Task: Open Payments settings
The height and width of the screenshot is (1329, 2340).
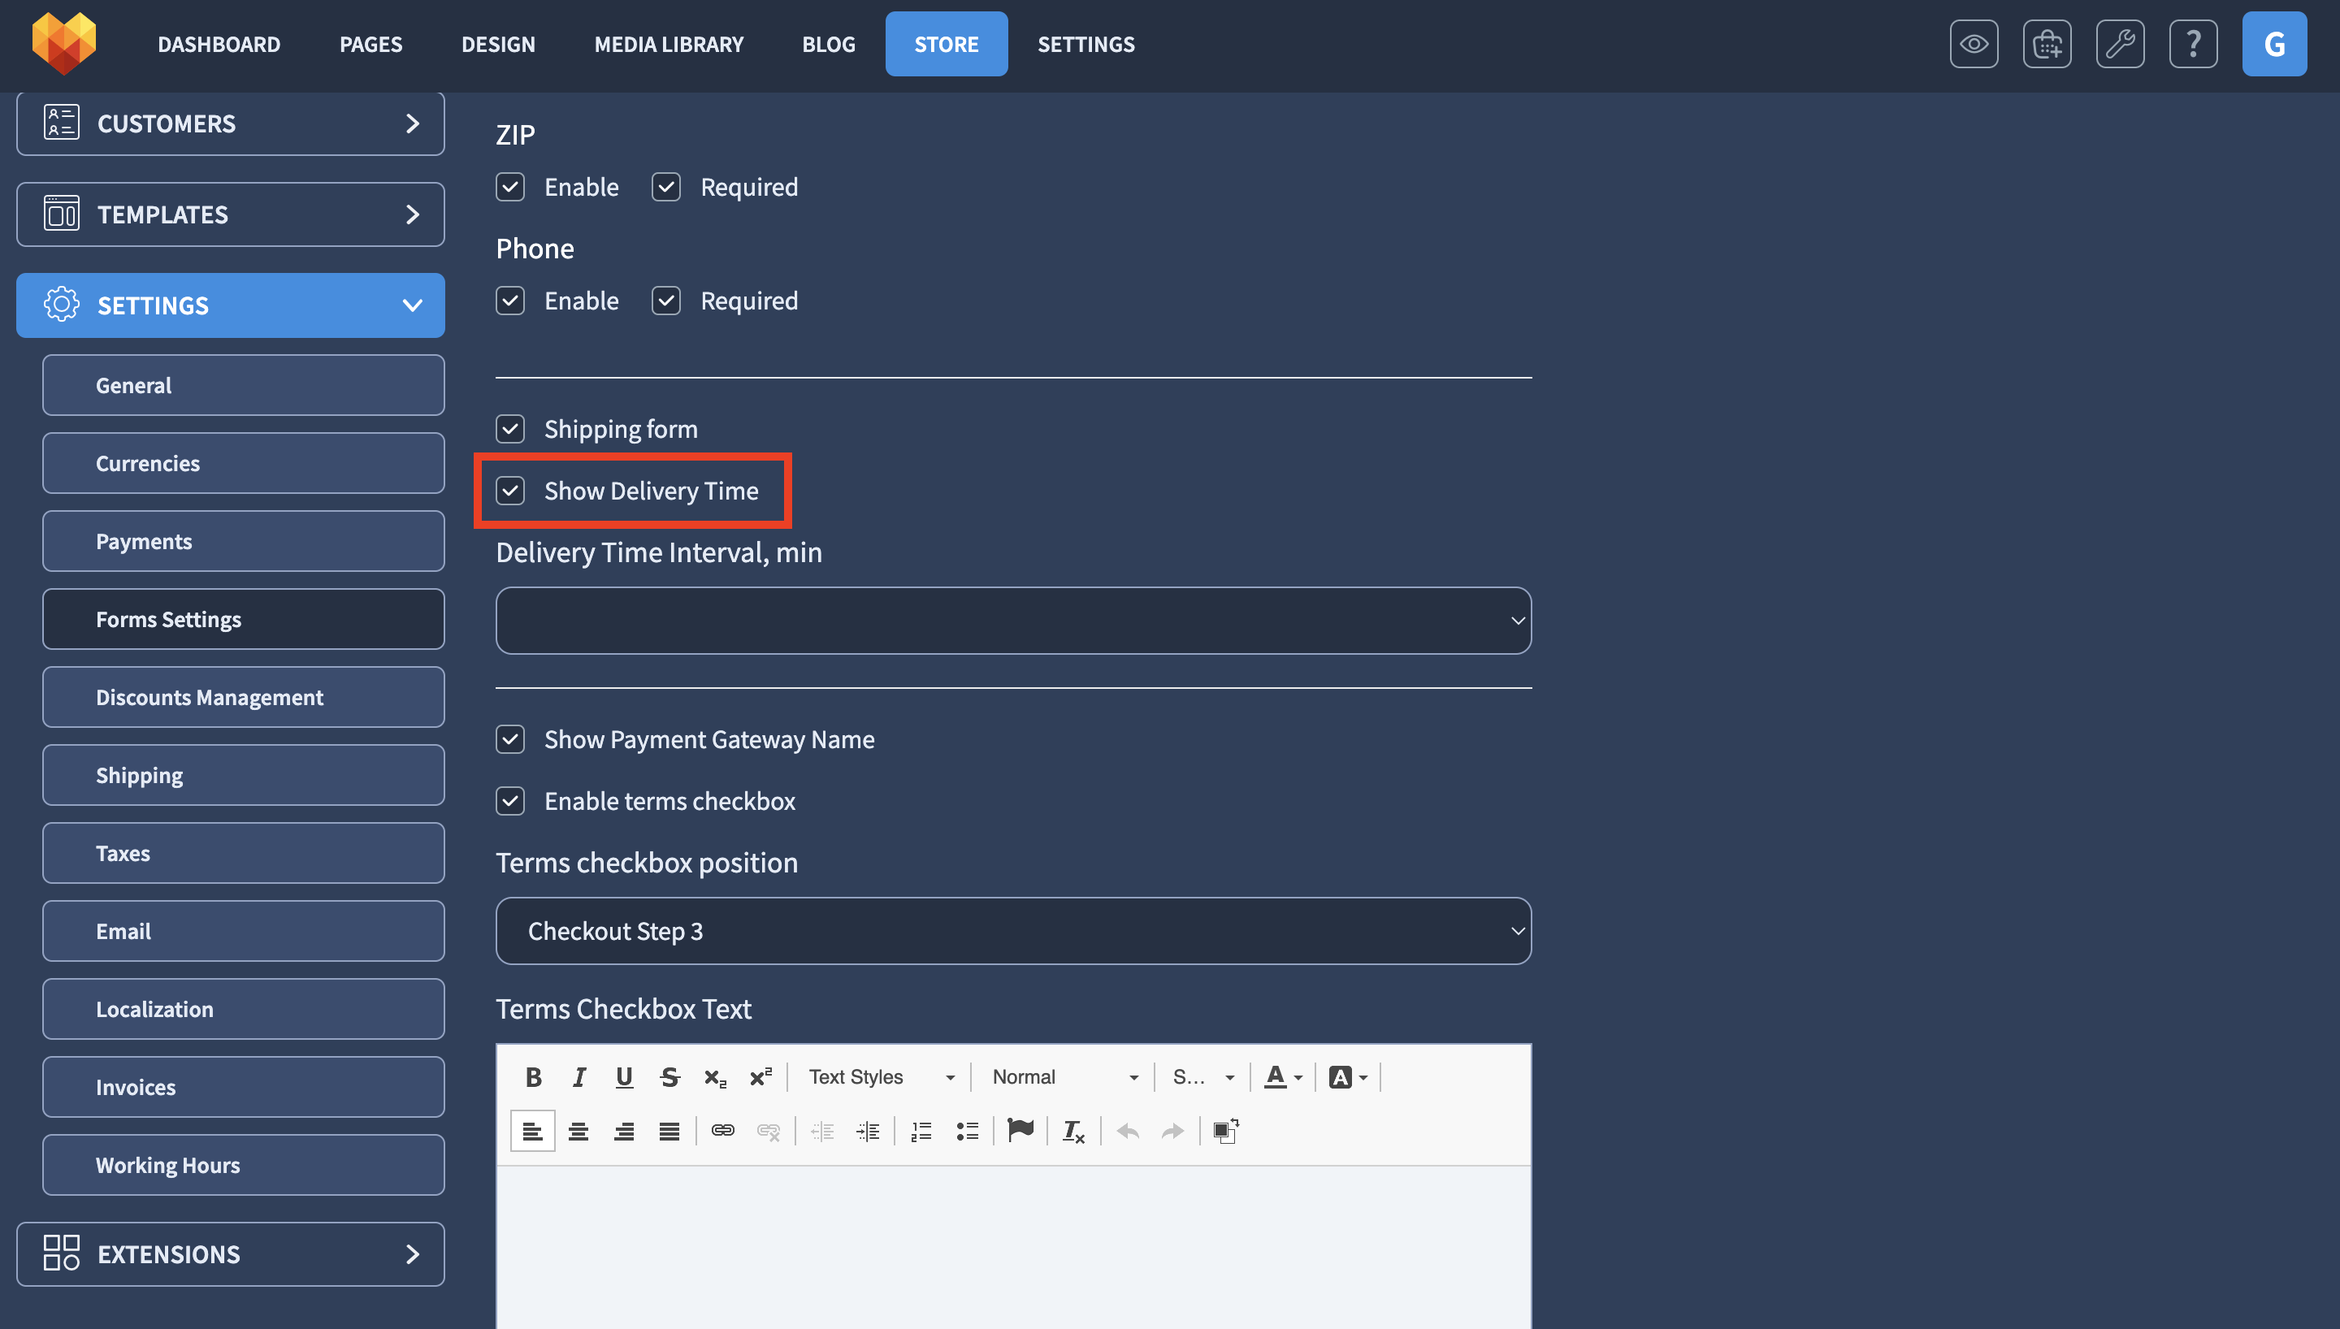Action: pyautogui.click(x=243, y=541)
